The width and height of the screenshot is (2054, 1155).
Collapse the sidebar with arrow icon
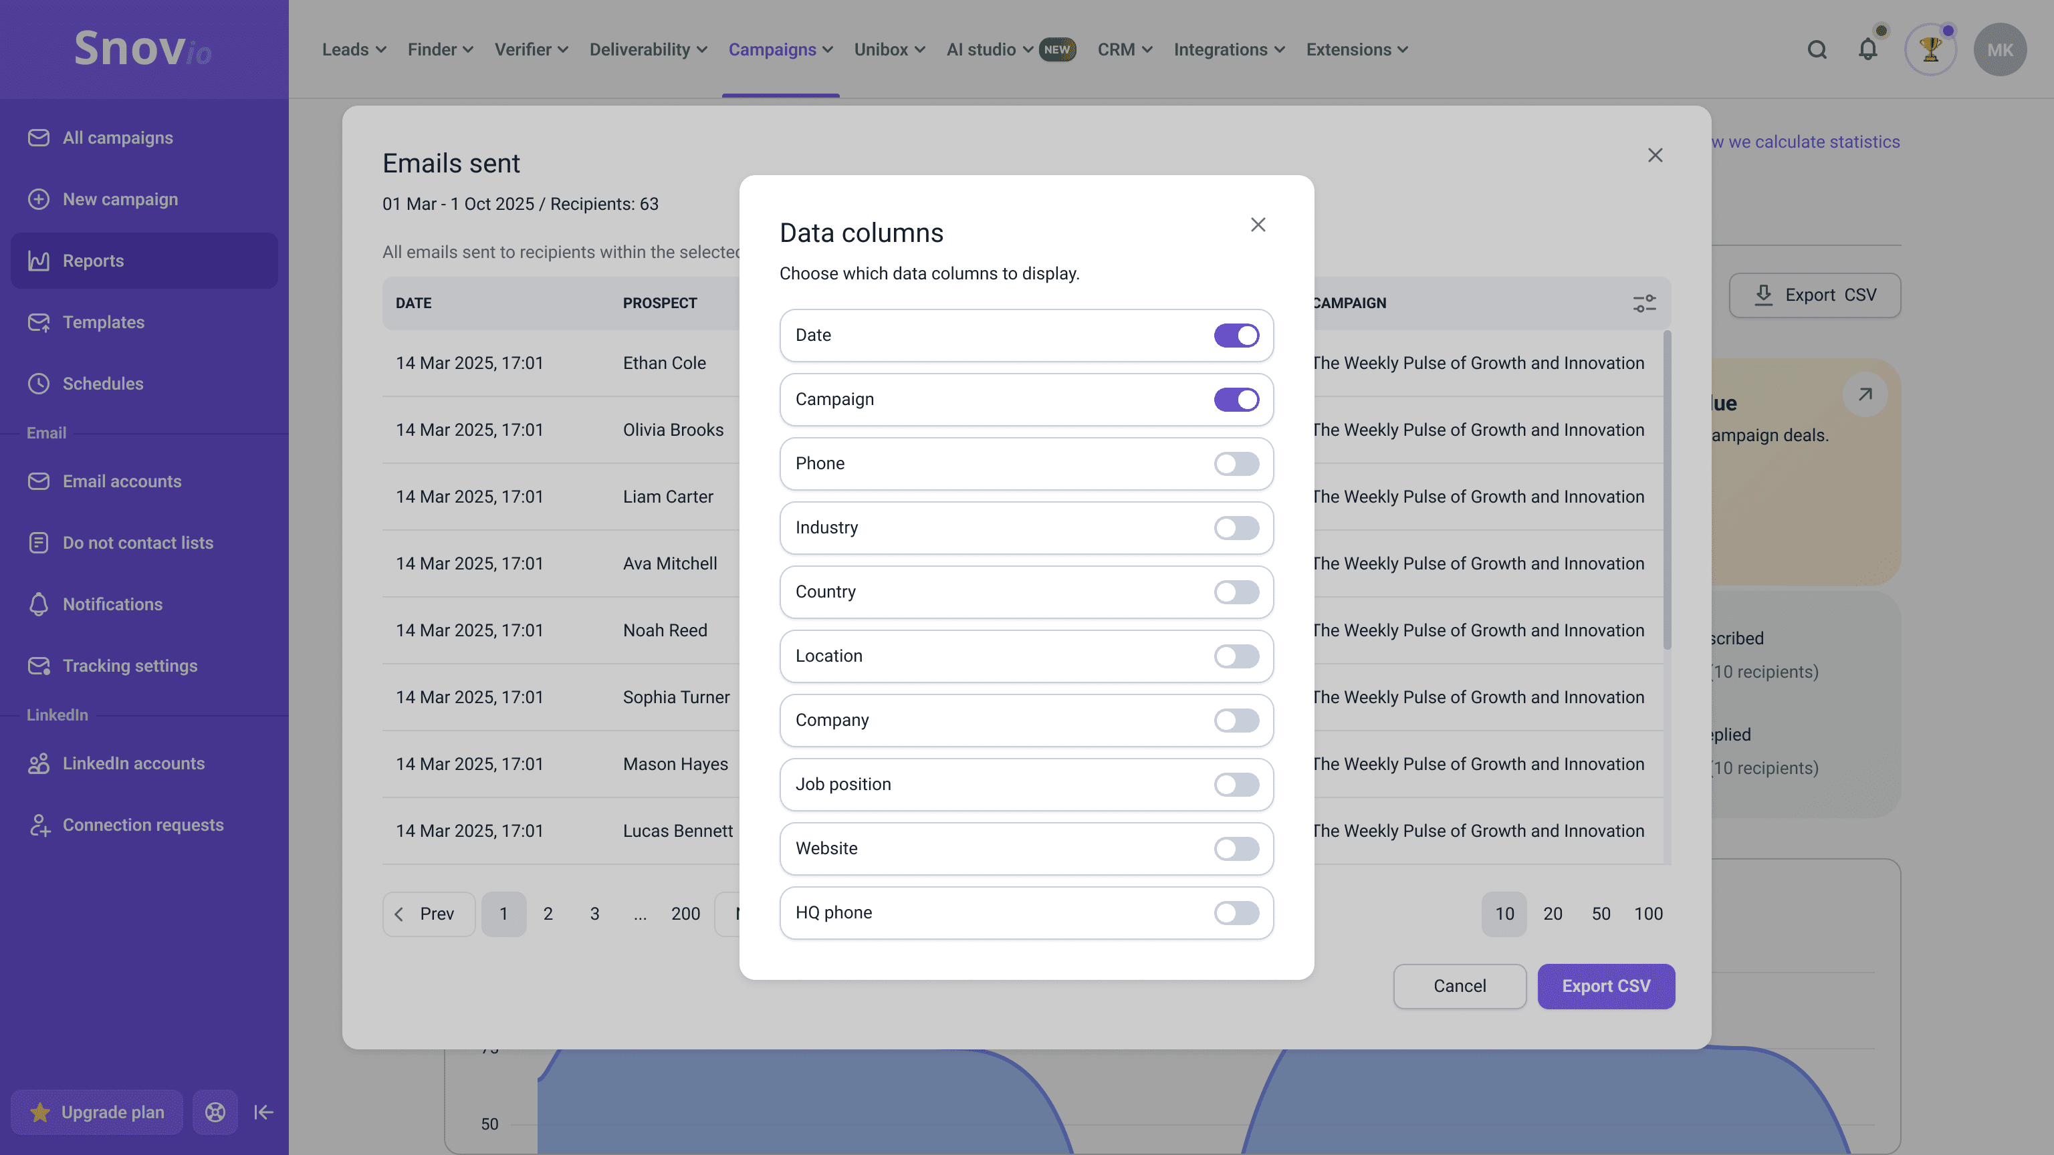pyautogui.click(x=263, y=1112)
